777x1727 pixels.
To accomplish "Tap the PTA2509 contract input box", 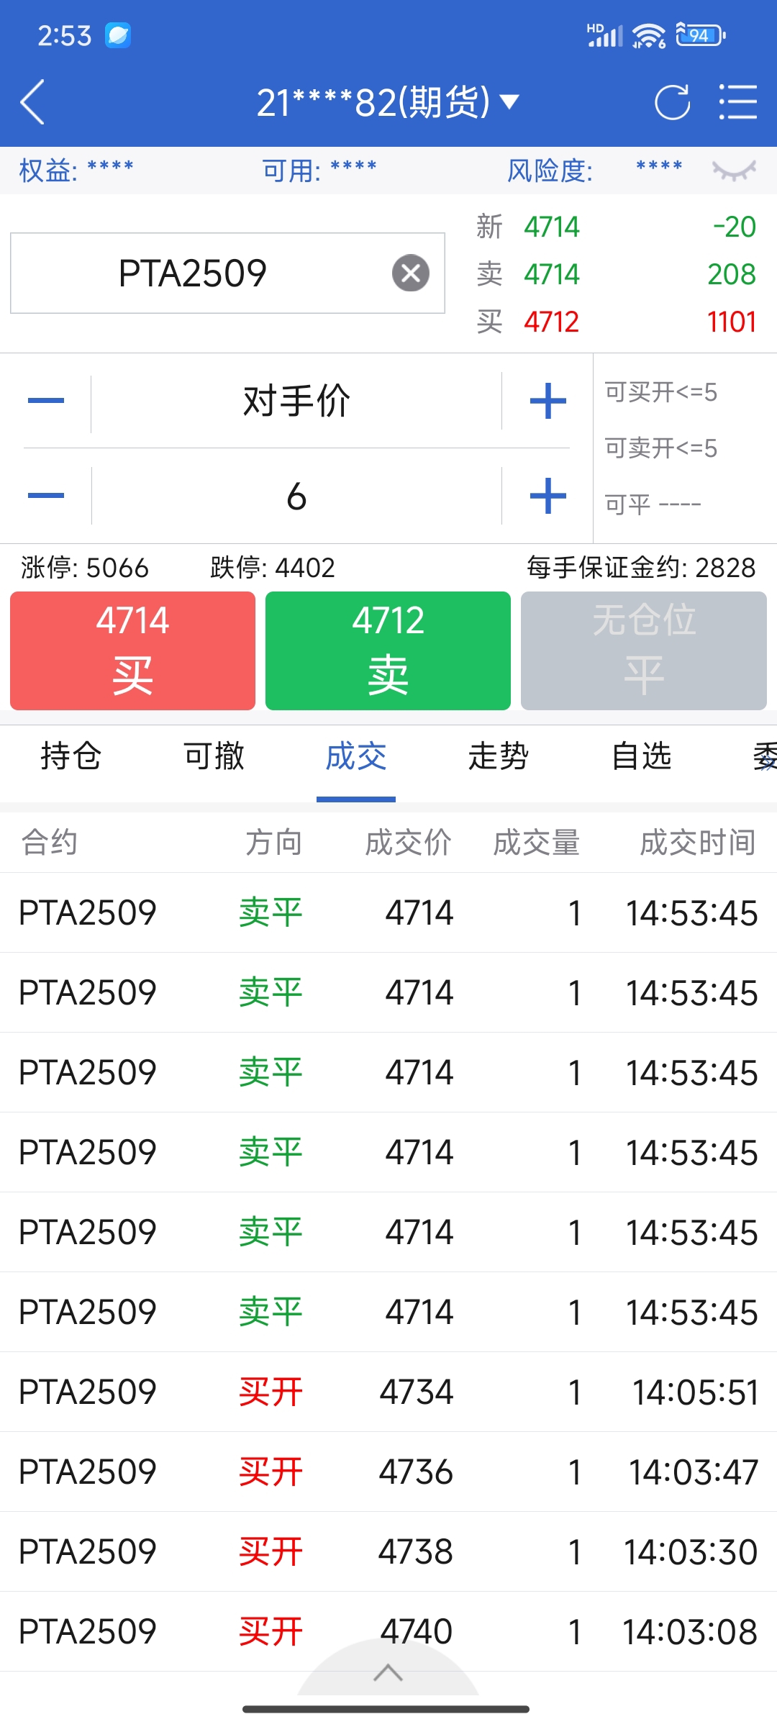I will pyautogui.click(x=227, y=273).
